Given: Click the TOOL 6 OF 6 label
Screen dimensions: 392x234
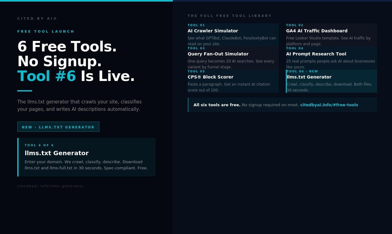Looking at the screenshot, I should tap(39, 145).
